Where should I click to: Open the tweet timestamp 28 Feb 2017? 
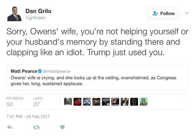[28, 117]
